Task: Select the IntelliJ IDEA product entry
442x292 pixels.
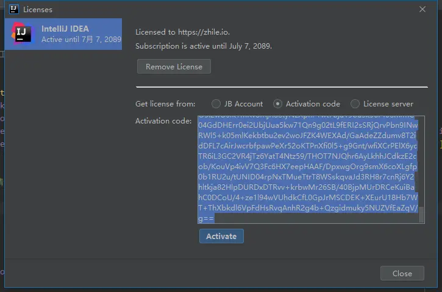Action: click(x=63, y=34)
